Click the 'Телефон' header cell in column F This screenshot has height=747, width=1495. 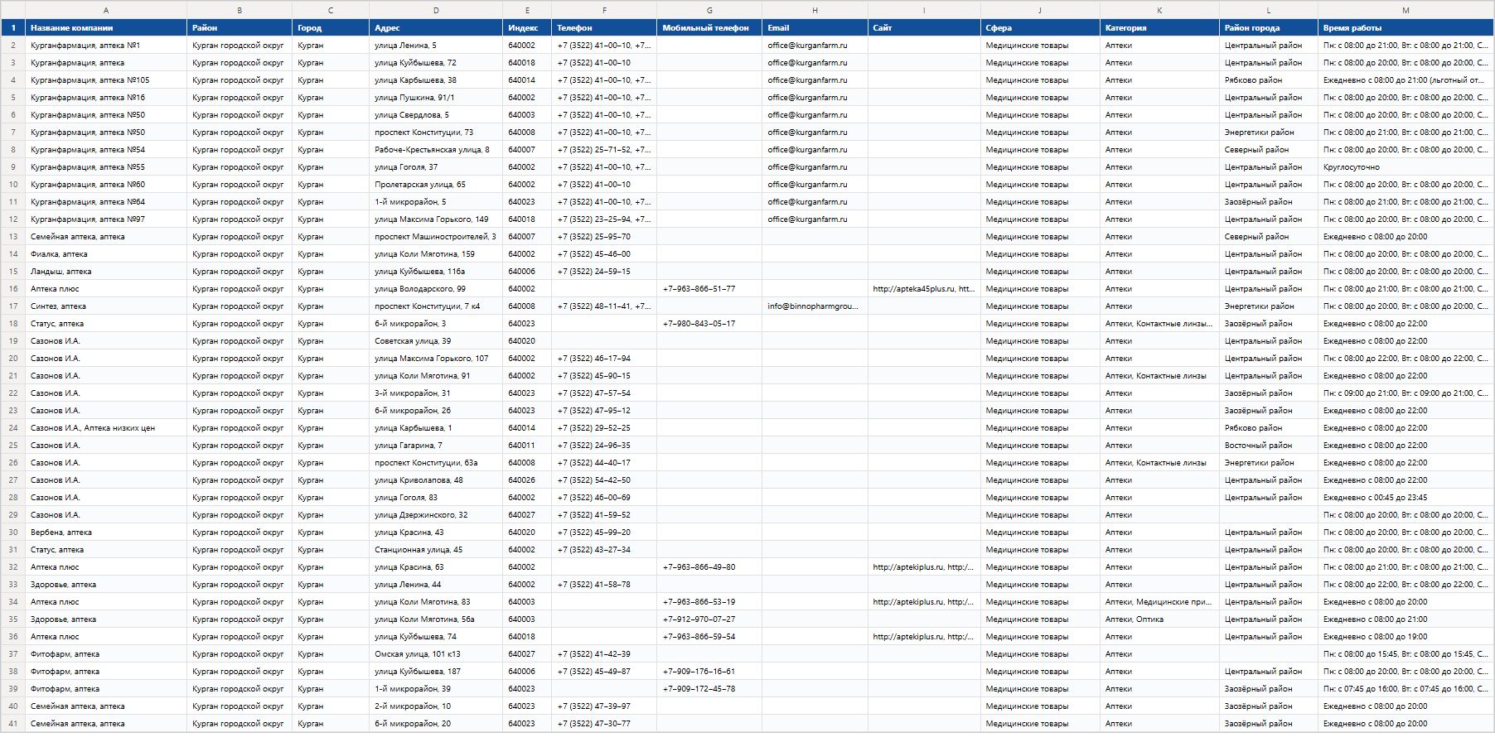coord(604,27)
